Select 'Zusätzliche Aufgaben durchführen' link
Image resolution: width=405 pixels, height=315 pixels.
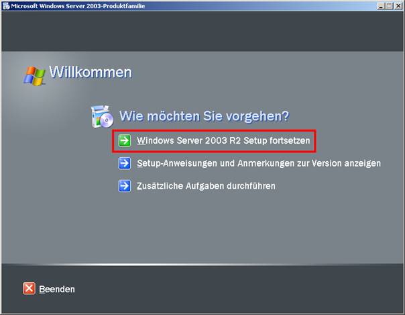click(x=206, y=186)
